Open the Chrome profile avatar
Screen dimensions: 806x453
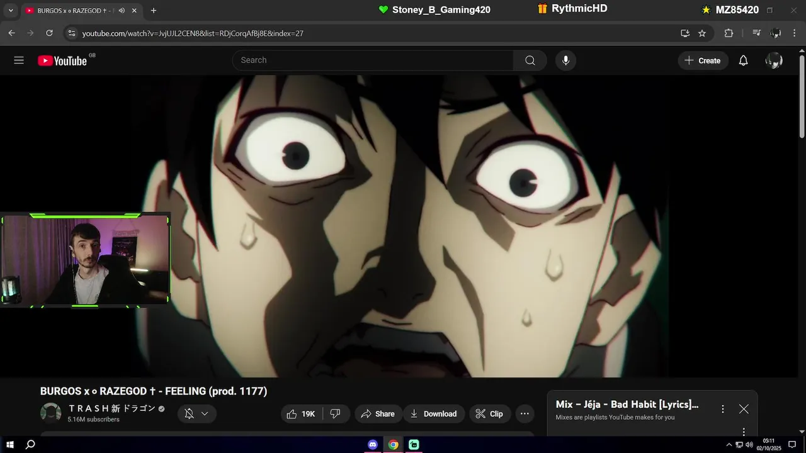pos(776,33)
